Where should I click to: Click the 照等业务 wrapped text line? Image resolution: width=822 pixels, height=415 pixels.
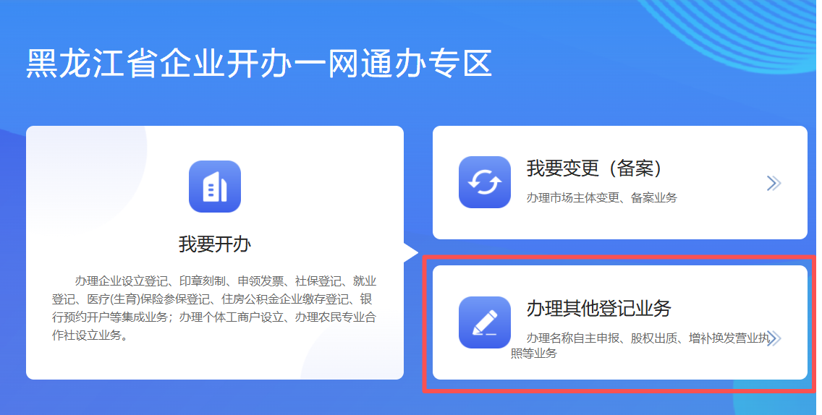(534, 354)
